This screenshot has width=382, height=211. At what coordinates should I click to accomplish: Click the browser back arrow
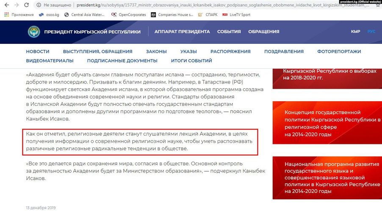coord(6,5)
